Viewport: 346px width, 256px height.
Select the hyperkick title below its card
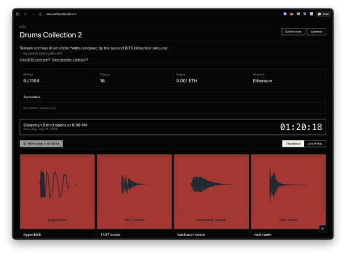click(x=32, y=235)
